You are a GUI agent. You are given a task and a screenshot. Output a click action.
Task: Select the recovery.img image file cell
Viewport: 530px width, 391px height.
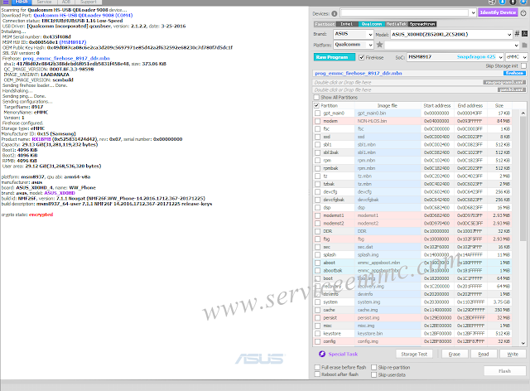point(388,287)
